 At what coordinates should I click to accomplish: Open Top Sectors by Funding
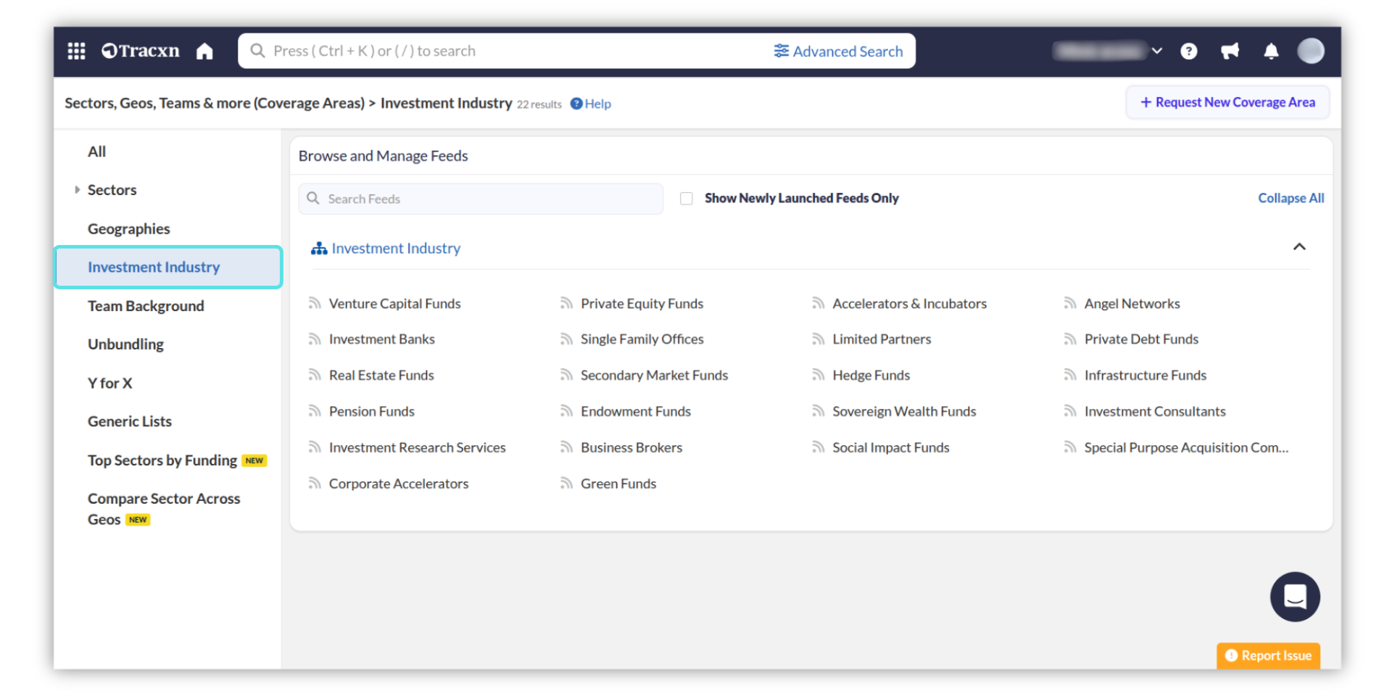(162, 460)
